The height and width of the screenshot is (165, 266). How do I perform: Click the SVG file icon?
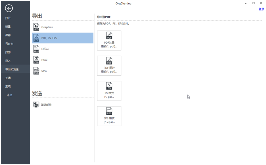click(36, 71)
